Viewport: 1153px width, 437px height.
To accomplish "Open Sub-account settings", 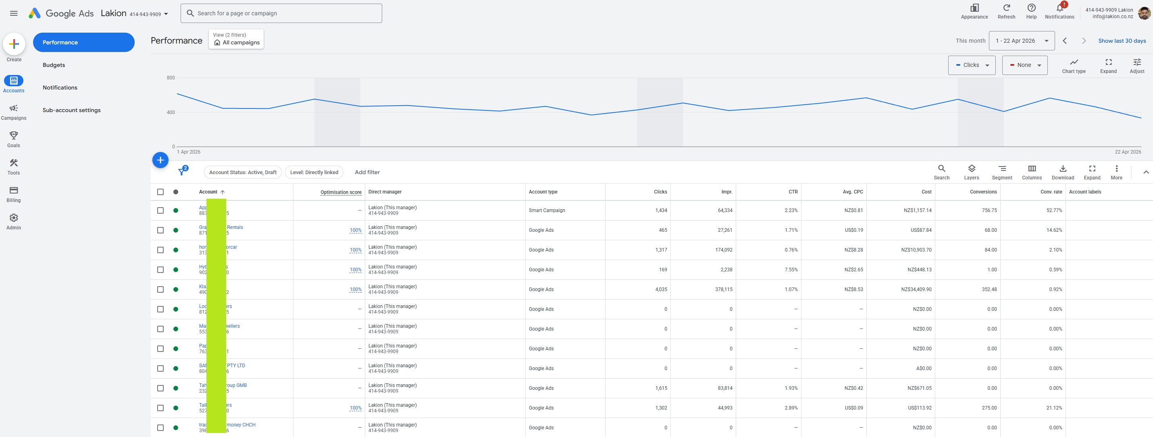I will click(x=71, y=110).
